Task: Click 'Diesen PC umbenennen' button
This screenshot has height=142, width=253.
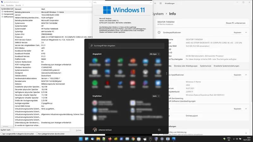Action: click(x=236, y=23)
